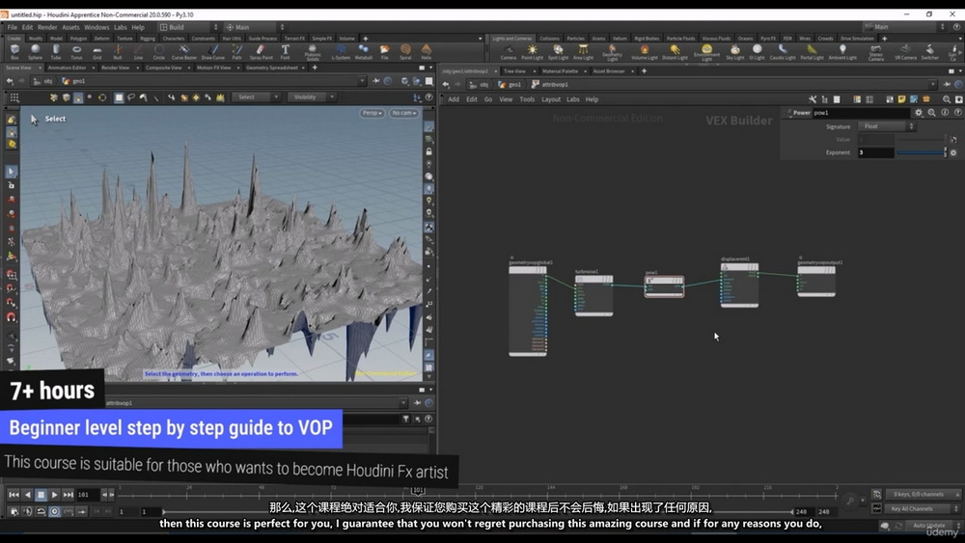
Task: Open the No cam camera dropdown
Action: (x=403, y=113)
